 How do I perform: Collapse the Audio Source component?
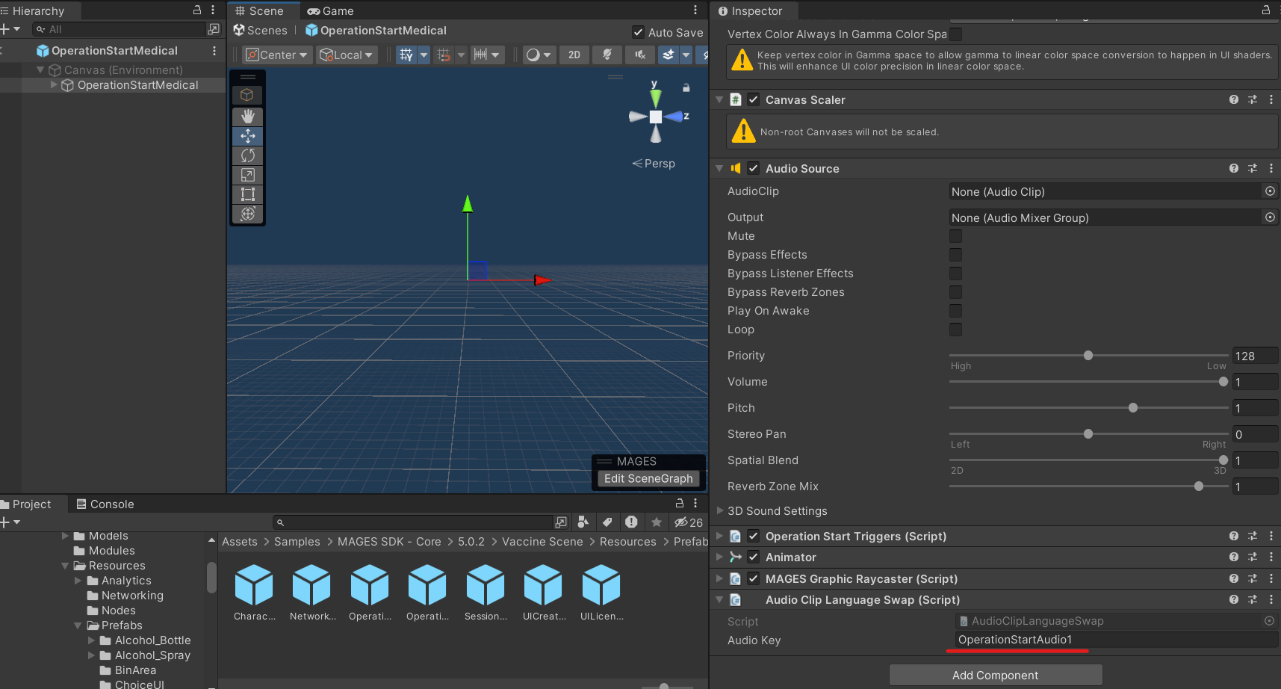tap(719, 168)
